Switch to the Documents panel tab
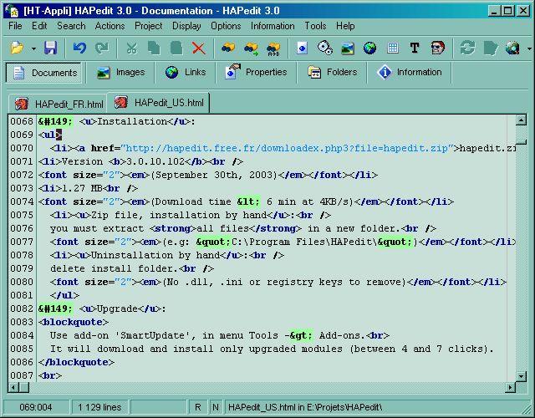The image size is (535, 418). tap(43, 73)
